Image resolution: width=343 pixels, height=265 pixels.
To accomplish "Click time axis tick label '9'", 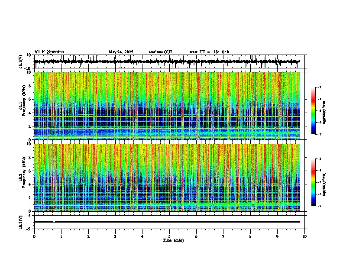I will coord(277,236).
